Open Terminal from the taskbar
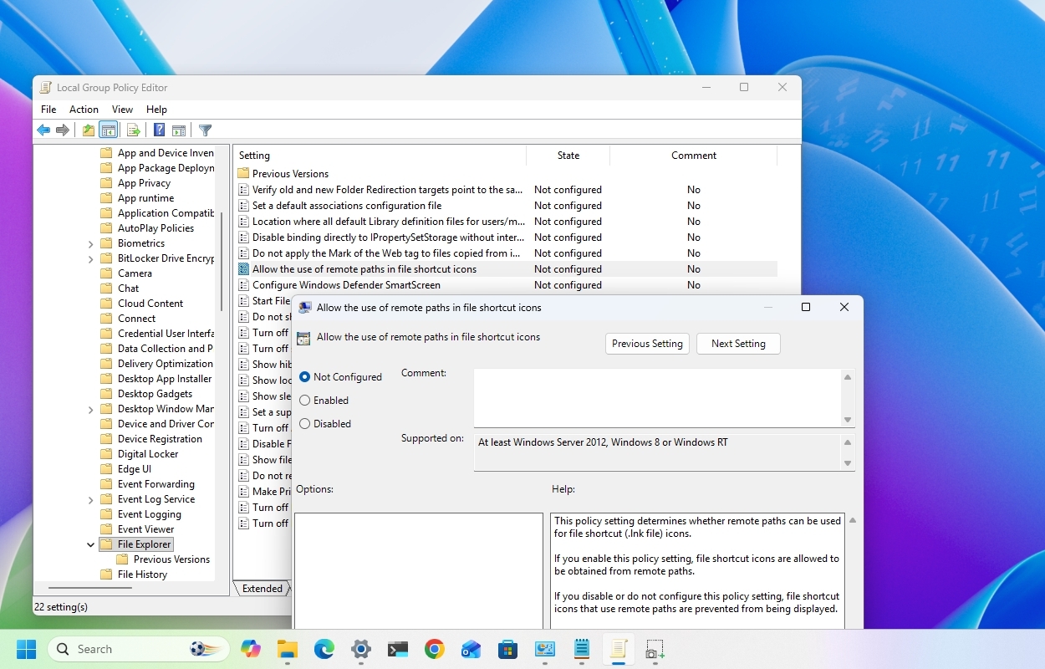This screenshot has width=1045, height=669. point(398,649)
